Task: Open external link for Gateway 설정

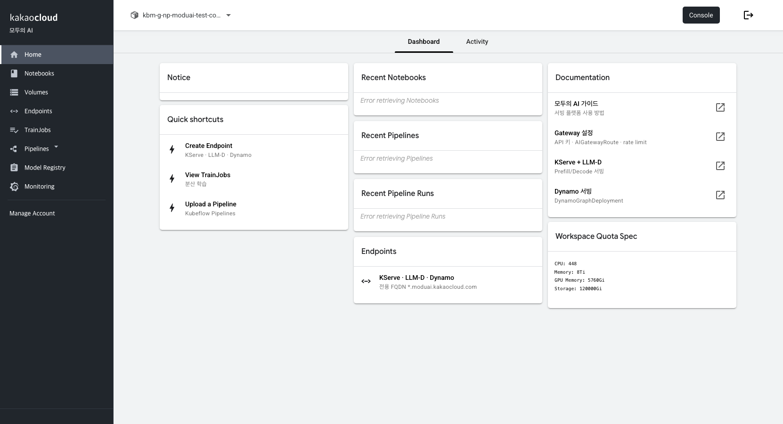Action: click(x=720, y=137)
